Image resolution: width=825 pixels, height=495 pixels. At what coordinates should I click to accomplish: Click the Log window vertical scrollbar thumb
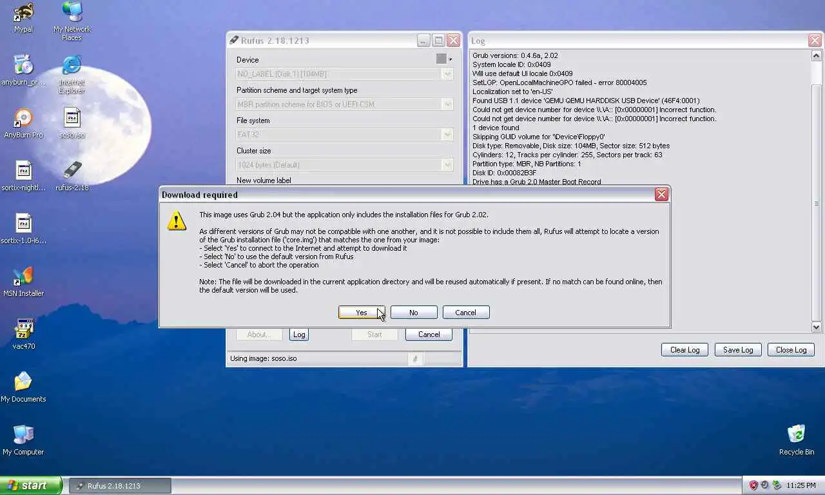(816, 203)
